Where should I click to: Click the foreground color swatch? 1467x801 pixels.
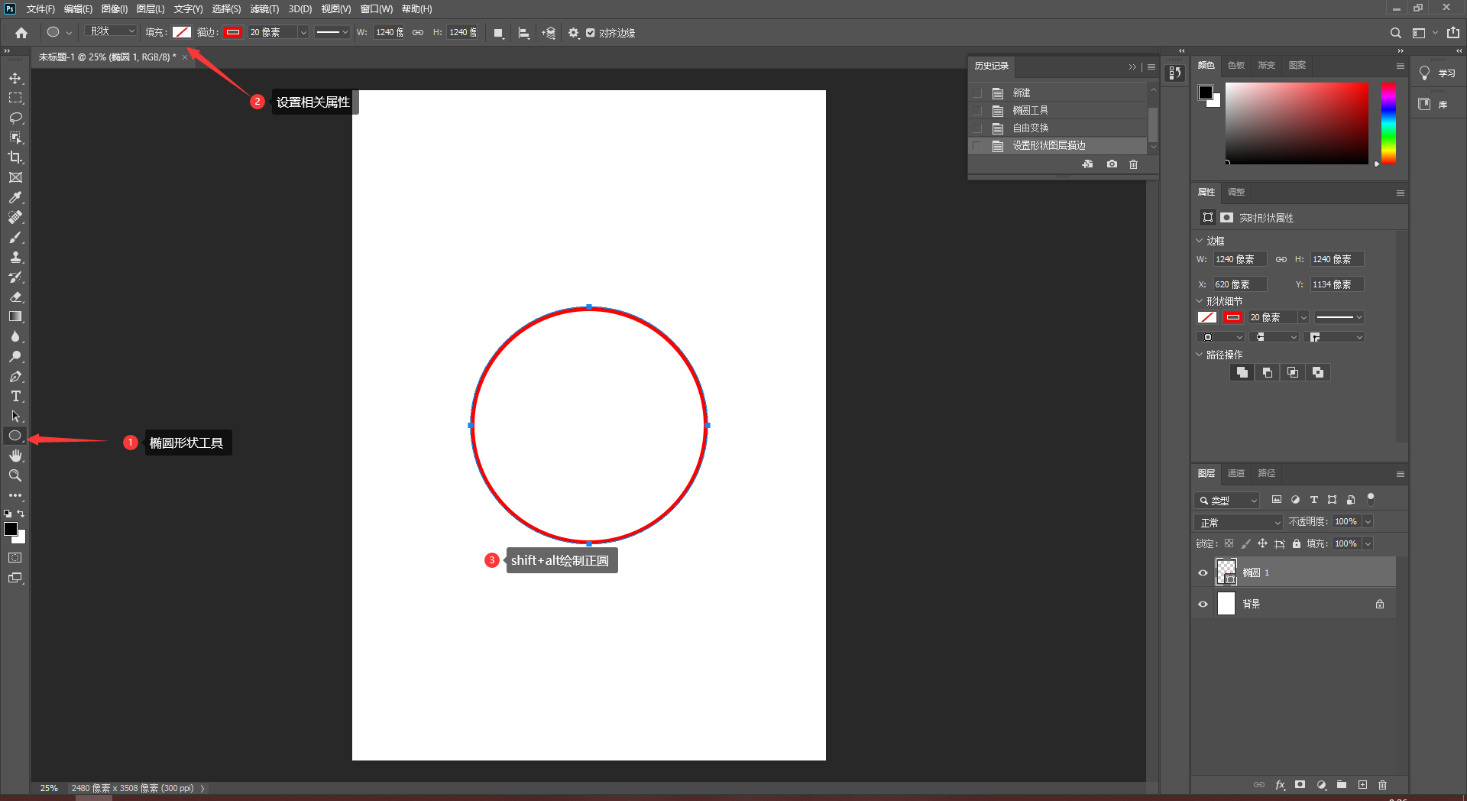pyautogui.click(x=11, y=529)
